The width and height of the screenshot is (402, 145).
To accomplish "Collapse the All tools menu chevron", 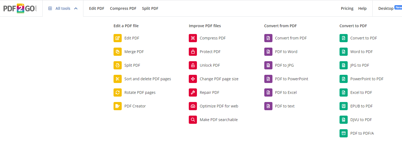I will [x=76, y=8].
